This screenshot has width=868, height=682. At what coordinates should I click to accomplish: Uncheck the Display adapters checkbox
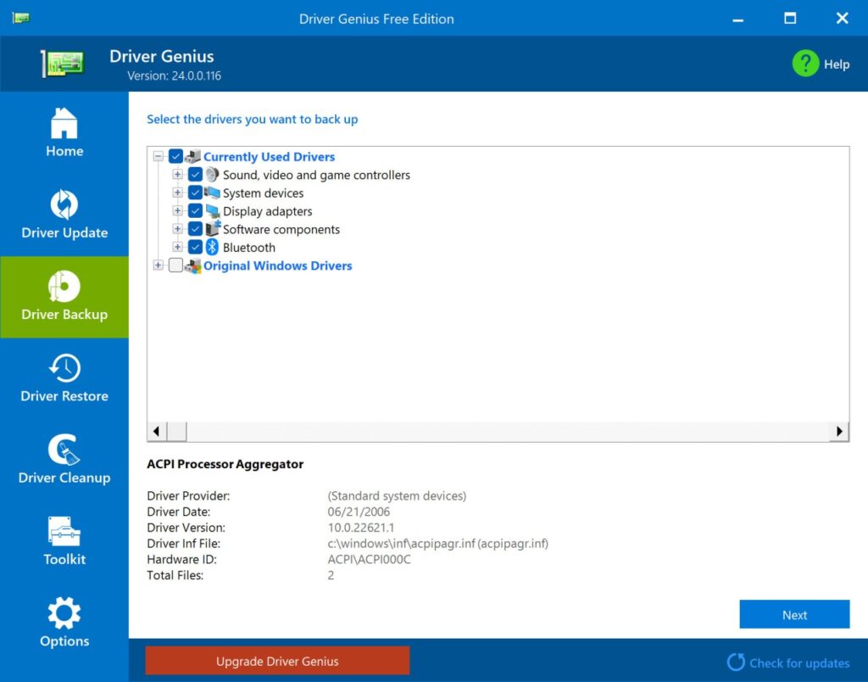coord(195,211)
